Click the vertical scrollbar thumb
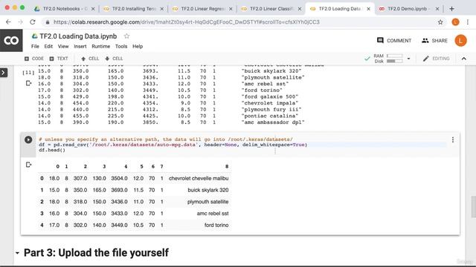476x267 pixels. tap(473, 207)
